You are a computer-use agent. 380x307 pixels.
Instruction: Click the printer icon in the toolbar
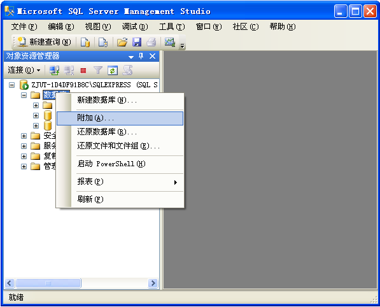(151, 42)
